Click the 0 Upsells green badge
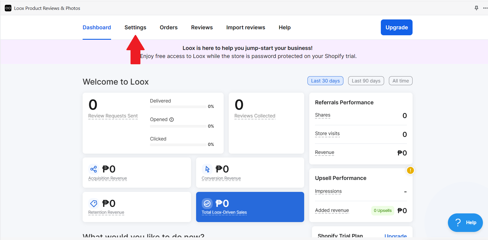 point(383,210)
